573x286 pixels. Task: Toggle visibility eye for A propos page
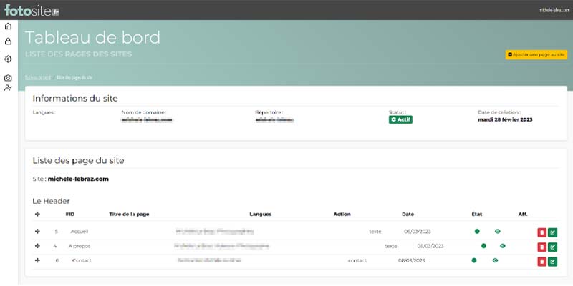click(x=503, y=246)
